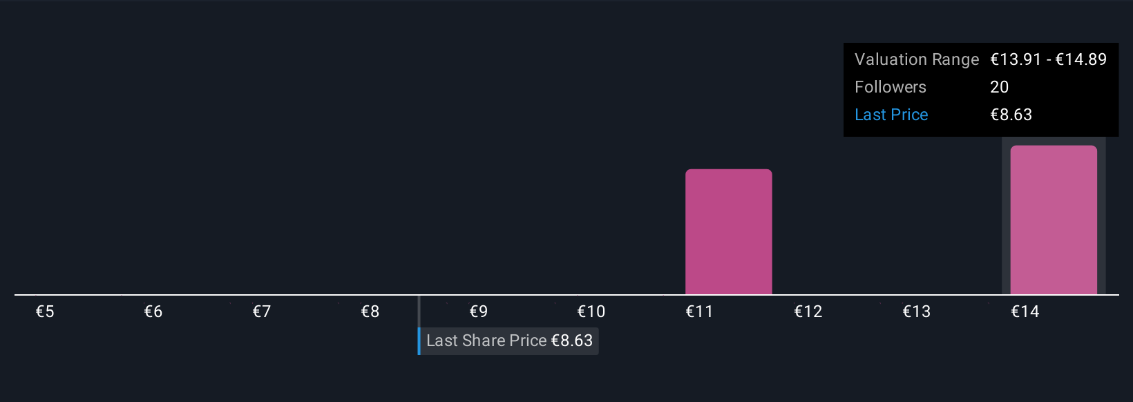Click the €10 axis label
Screen dimensions: 1133x402
click(591, 312)
